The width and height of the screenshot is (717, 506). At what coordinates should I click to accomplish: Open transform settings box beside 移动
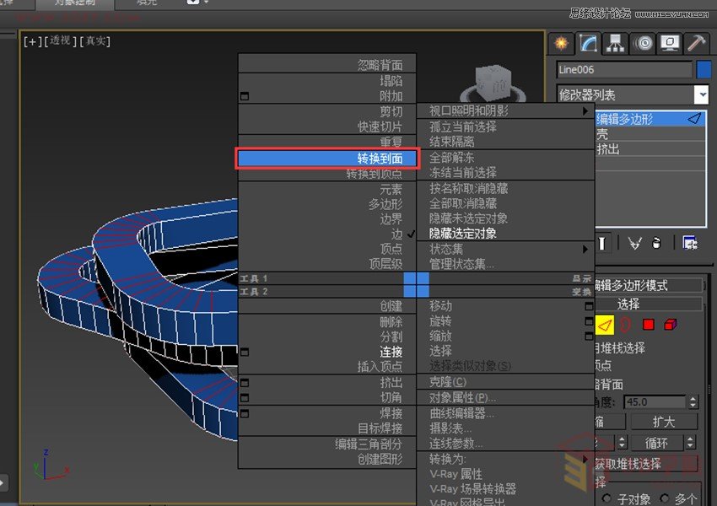(589, 306)
